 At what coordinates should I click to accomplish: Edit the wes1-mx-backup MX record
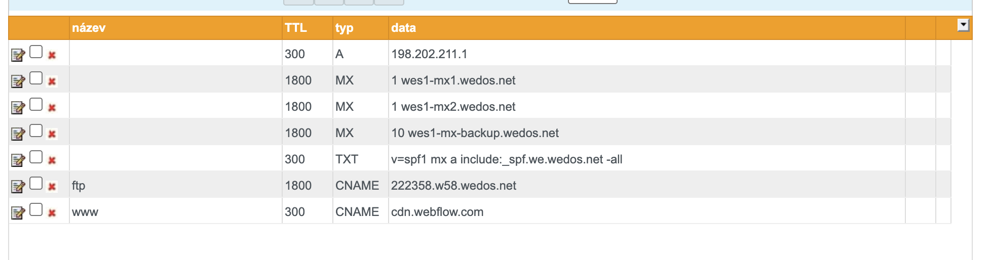(18, 134)
